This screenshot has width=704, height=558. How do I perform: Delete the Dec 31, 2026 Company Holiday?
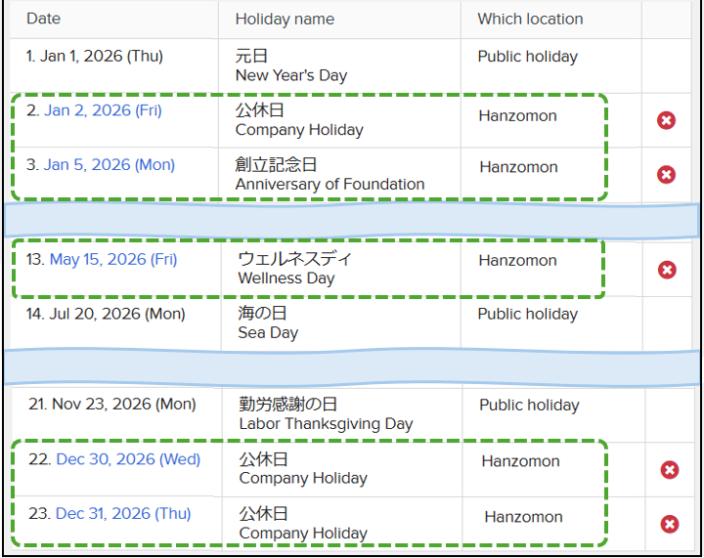point(669,524)
